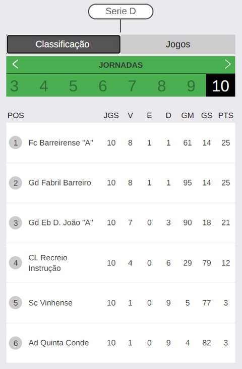The height and width of the screenshot is (369, 242).
Task: Select jornada 5
Action: pos(73,85)
